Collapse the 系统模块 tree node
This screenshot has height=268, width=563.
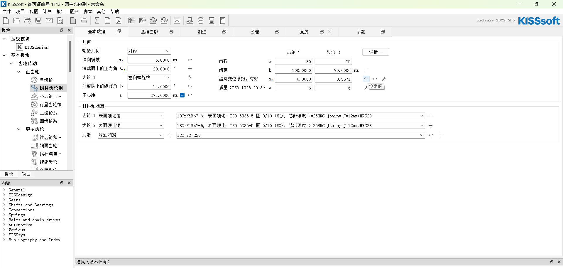click(x=4, y=39)
